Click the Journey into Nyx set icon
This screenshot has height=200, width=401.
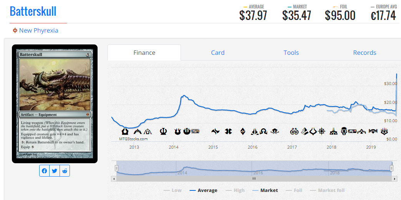tap(187, 132)
